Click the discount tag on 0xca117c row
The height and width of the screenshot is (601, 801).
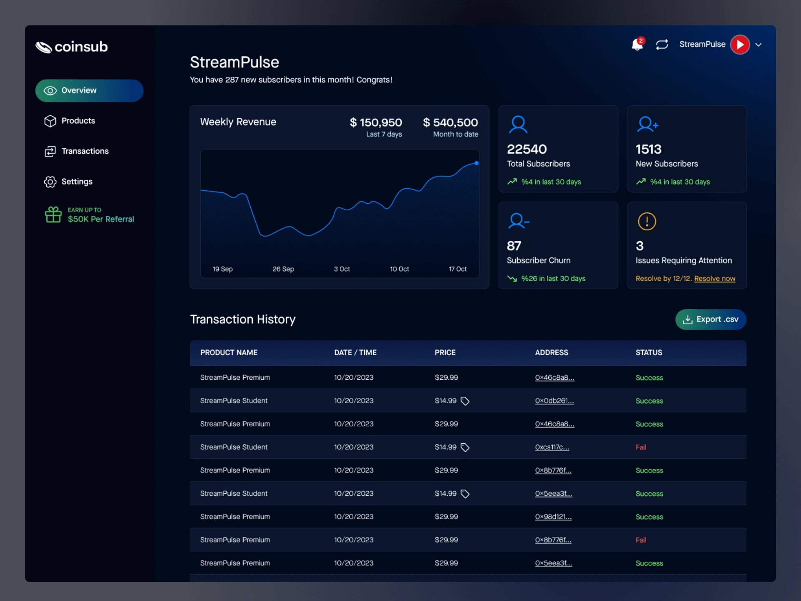click(465, 447)
